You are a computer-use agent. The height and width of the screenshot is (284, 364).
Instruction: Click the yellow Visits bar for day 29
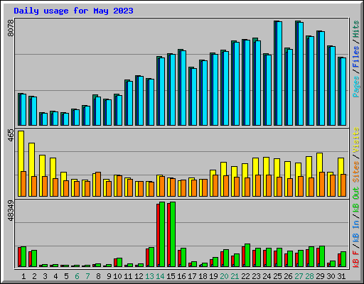click(319, 175)
